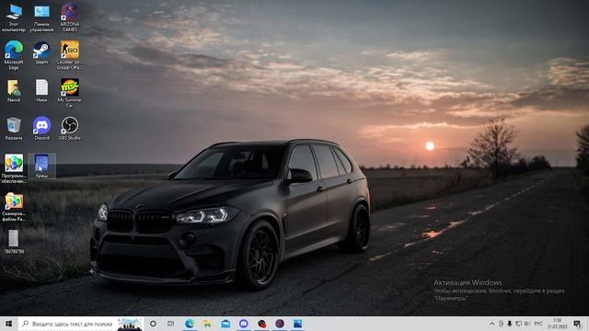
Task: Open the volume control in tray
Action: tap(526, 324)
